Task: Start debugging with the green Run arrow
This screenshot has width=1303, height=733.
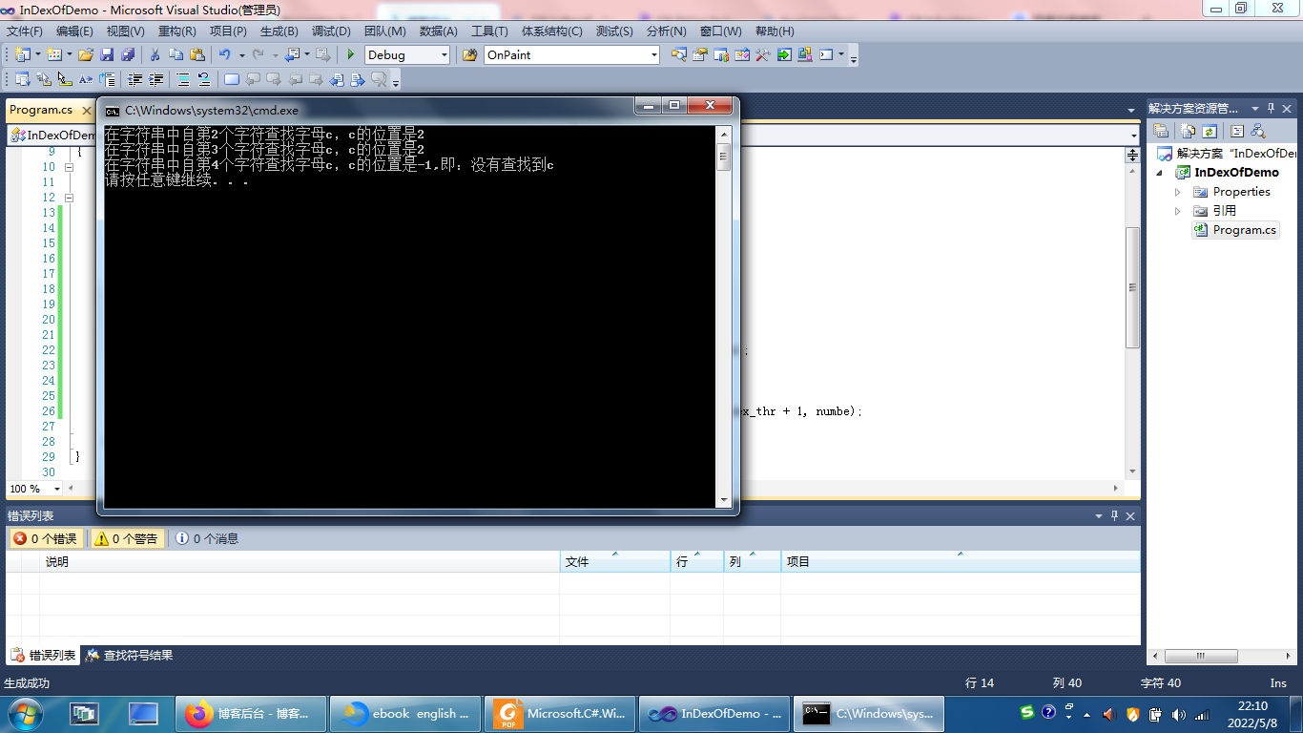Action: [x=350, y=54]
